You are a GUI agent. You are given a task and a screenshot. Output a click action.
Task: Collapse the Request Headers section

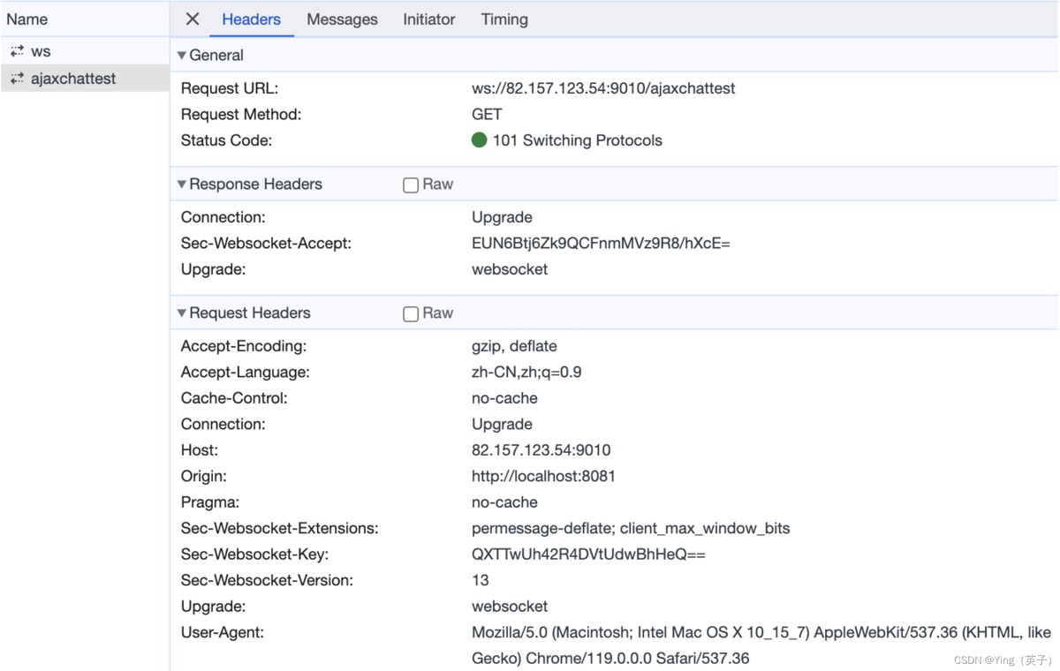pyautogui.click(x=182, y=313)
